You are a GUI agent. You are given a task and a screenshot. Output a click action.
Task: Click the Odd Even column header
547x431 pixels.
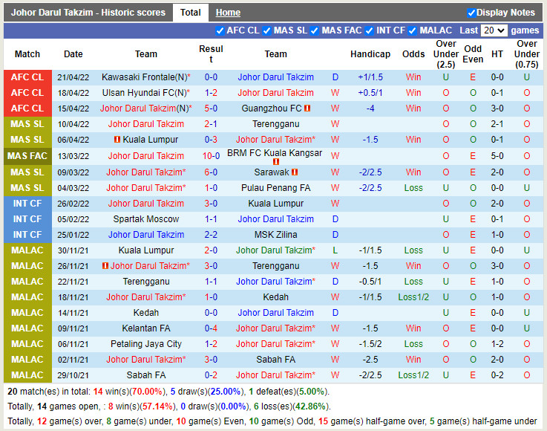click(x=473, y=54)
